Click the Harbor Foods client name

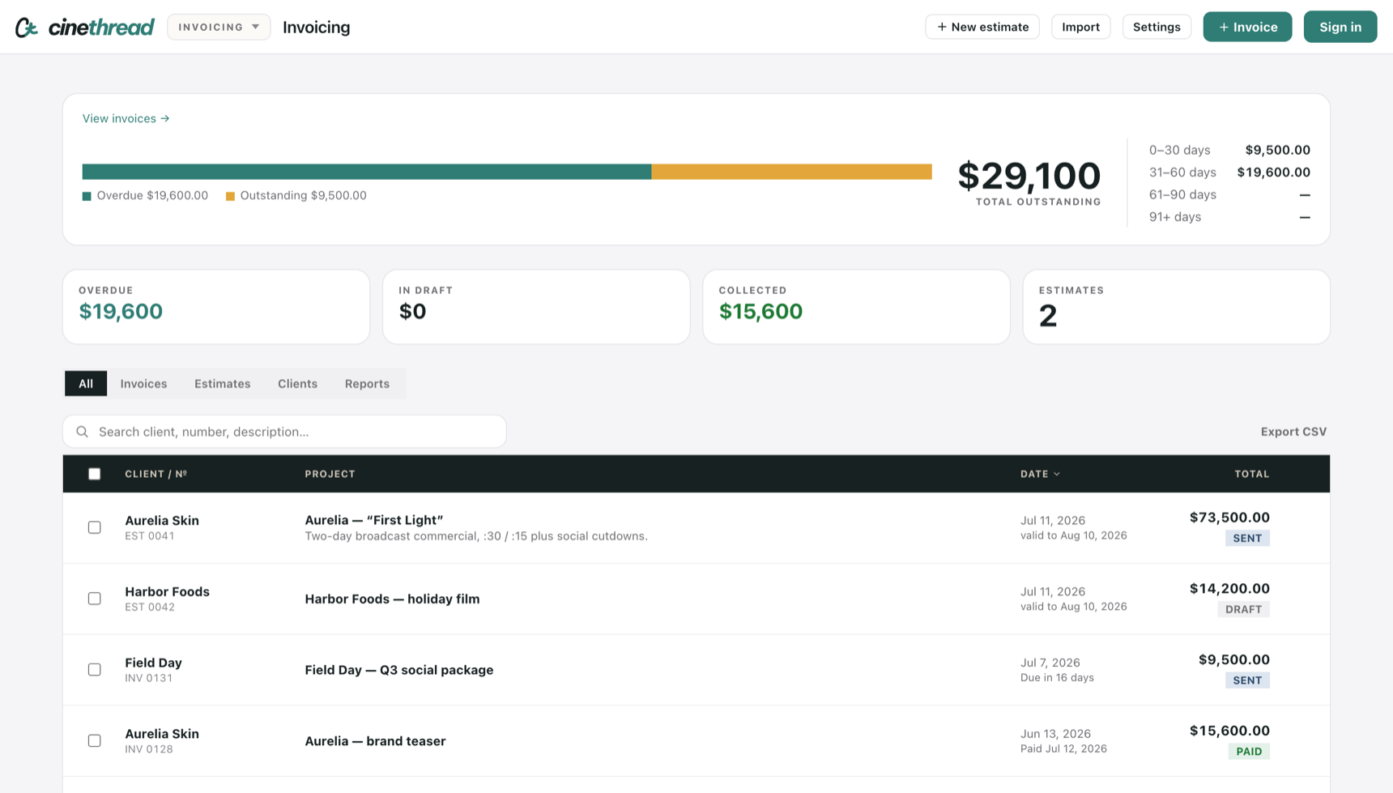[167, 592]
